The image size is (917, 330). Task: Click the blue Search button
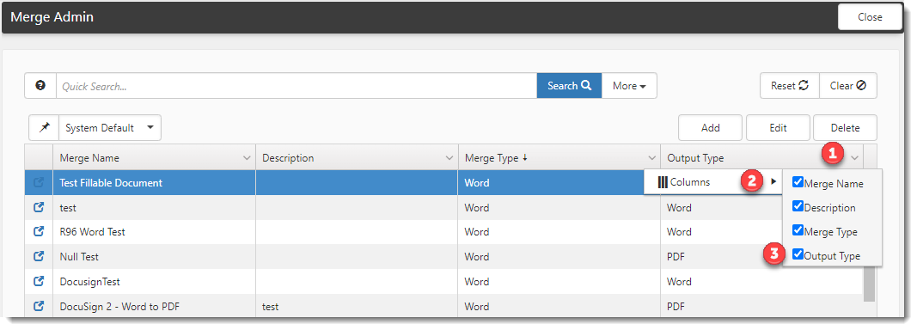(569, 86)
